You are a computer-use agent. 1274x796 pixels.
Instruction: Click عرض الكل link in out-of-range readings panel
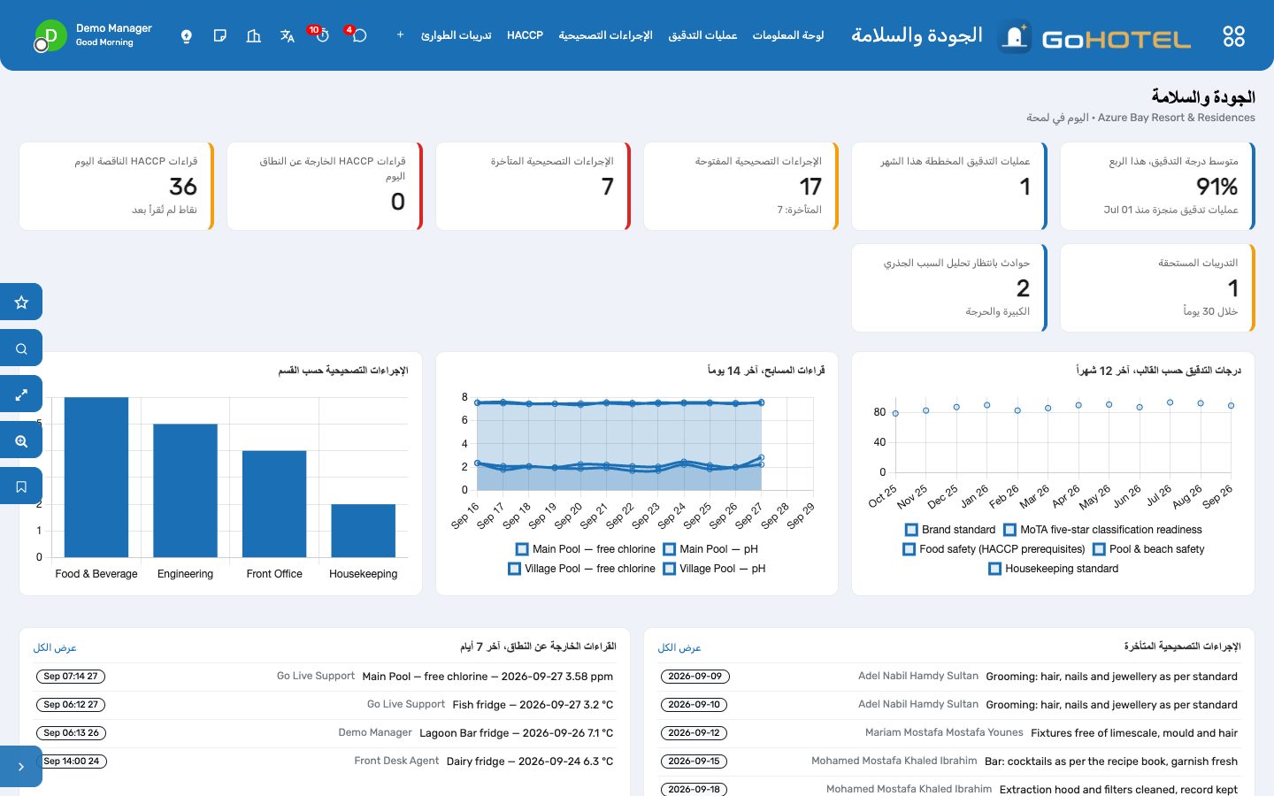[x=55, y=647]
